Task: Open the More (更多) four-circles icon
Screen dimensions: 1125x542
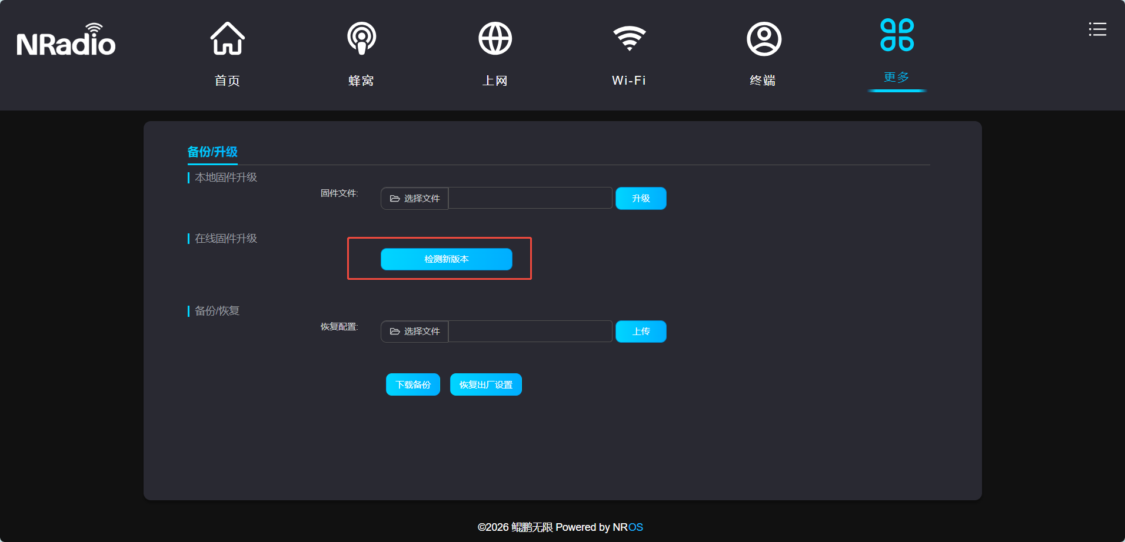Action: [x=897, y=35]
